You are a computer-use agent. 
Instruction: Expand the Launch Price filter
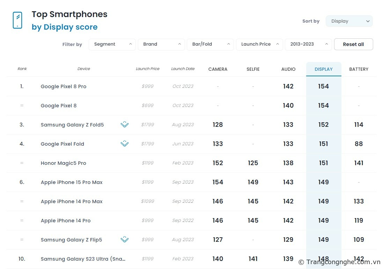(259, 44)
